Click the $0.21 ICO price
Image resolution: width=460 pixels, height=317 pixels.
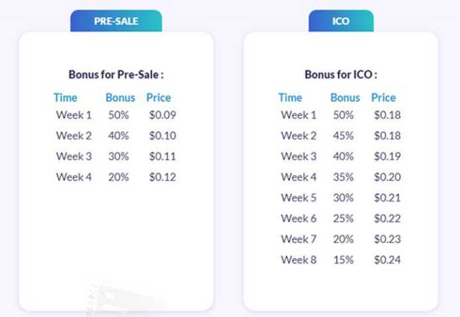(387, 198)
